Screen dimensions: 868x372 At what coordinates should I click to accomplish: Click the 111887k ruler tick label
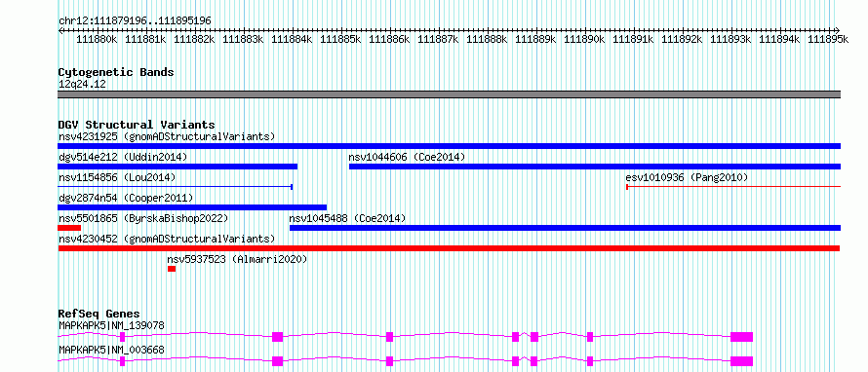tap(438, 39)
